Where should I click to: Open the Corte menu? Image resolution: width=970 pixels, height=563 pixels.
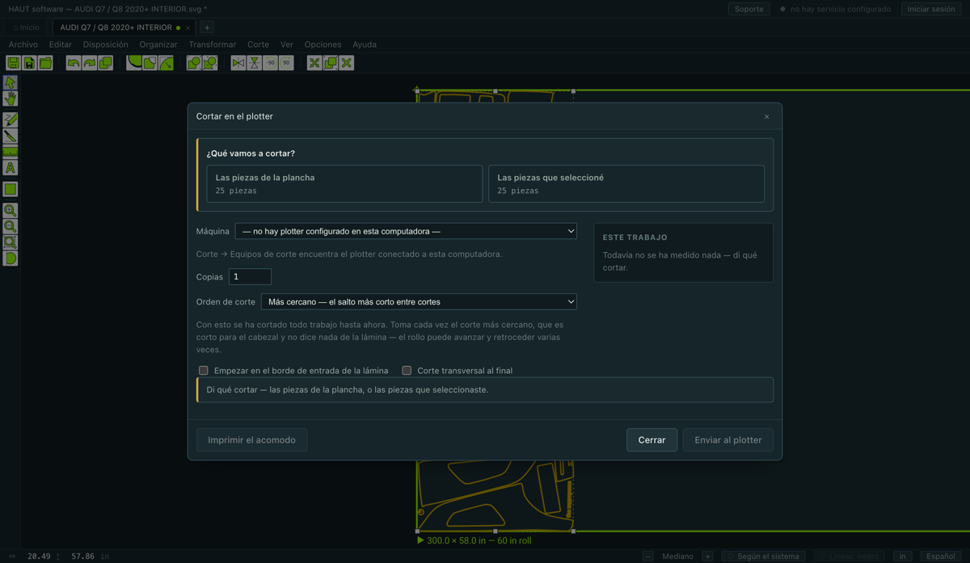click(x=259, y=44)
